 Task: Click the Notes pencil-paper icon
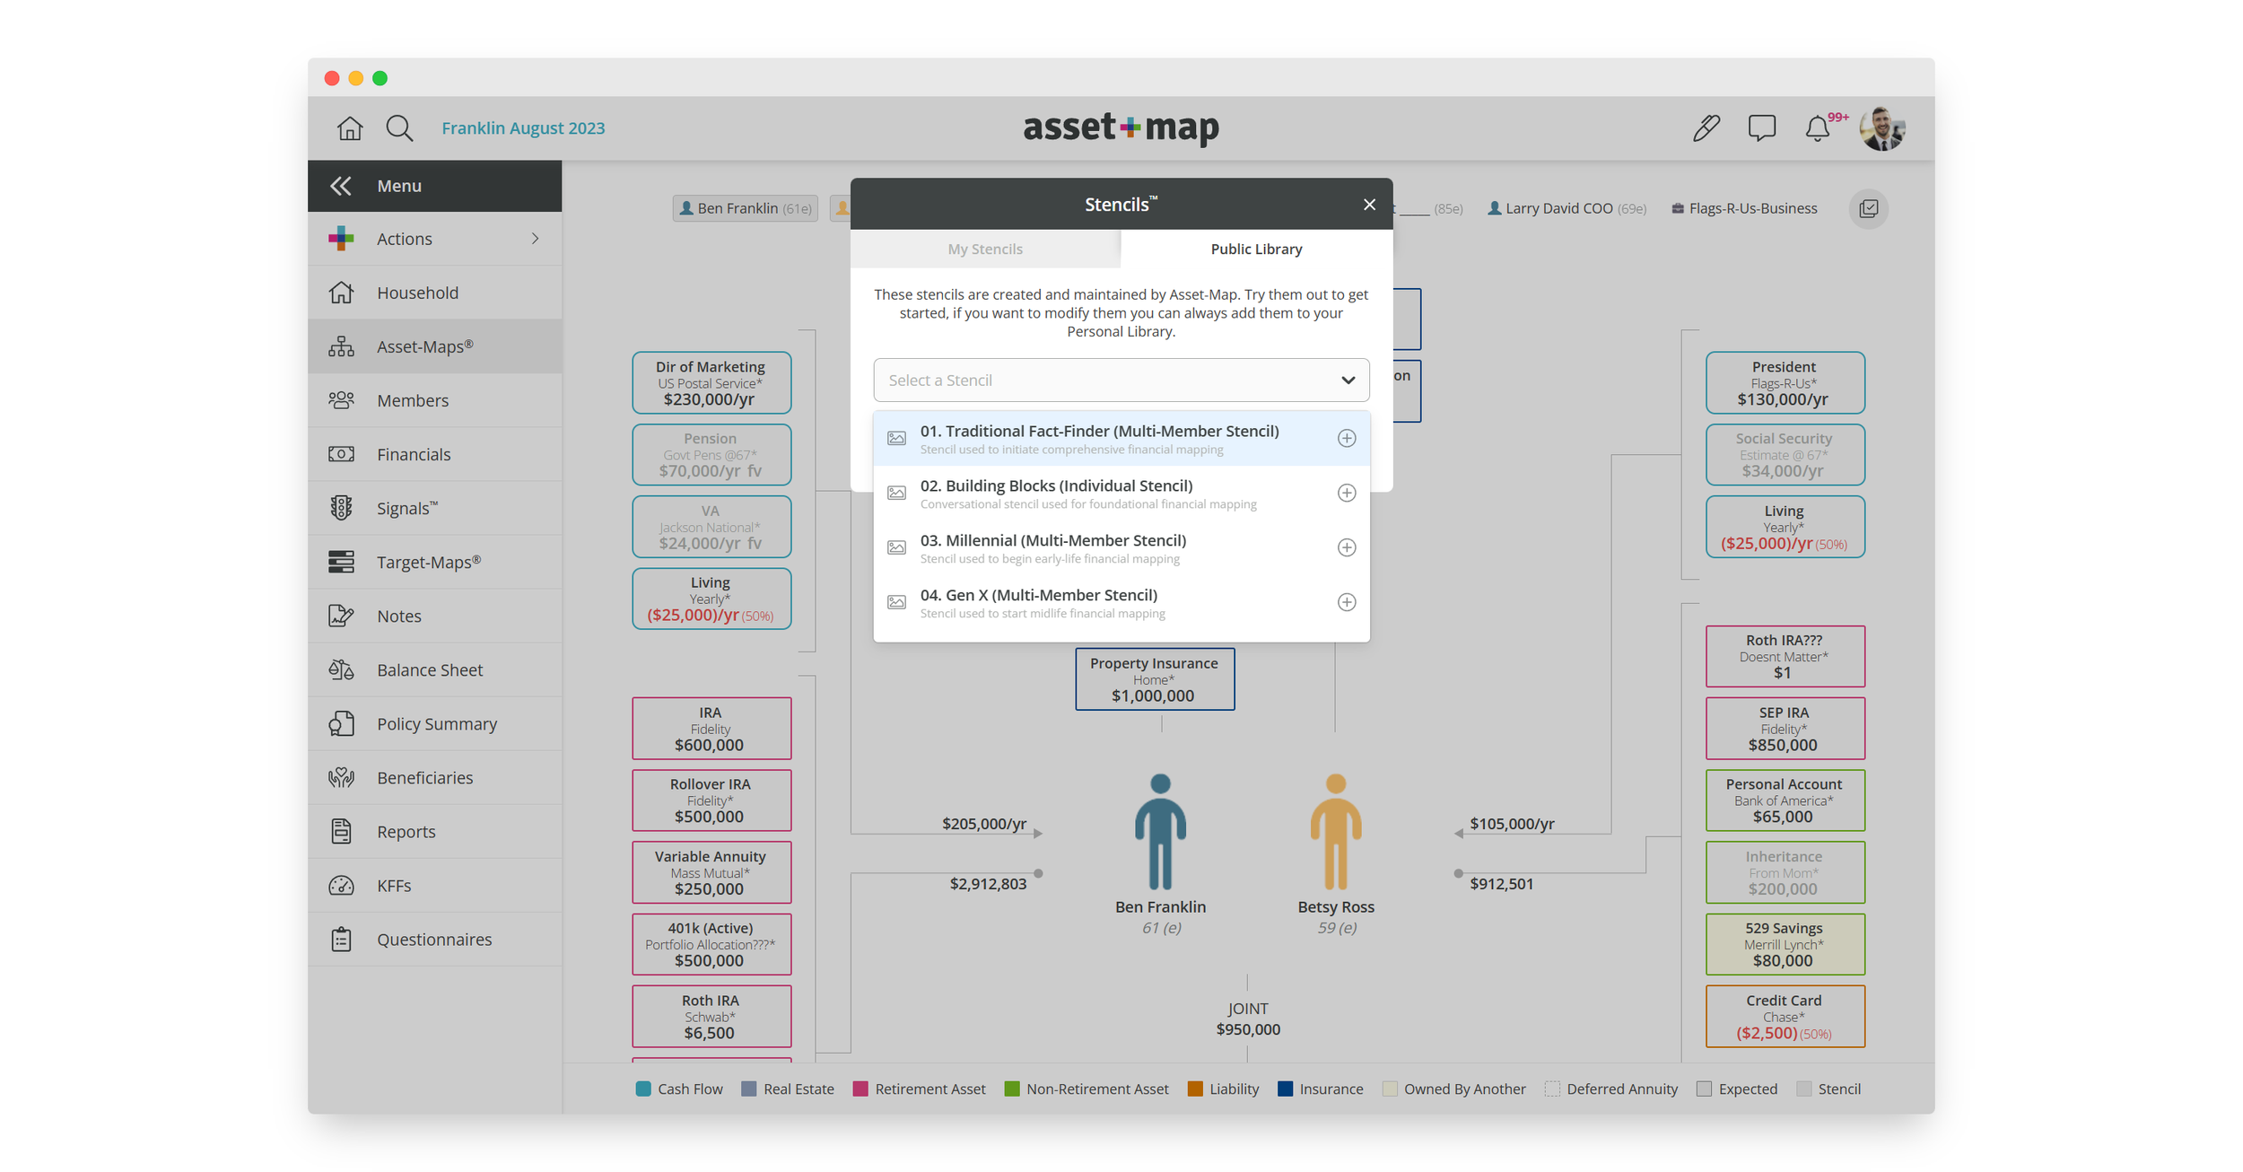341,616
